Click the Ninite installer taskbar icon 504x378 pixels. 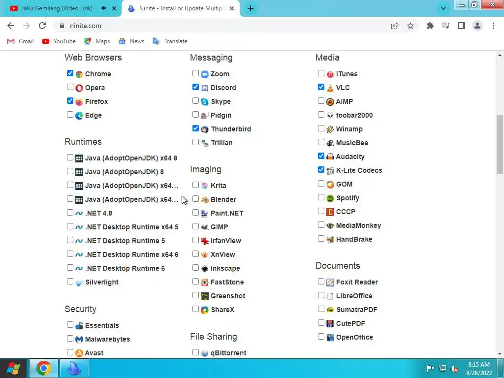74,368
